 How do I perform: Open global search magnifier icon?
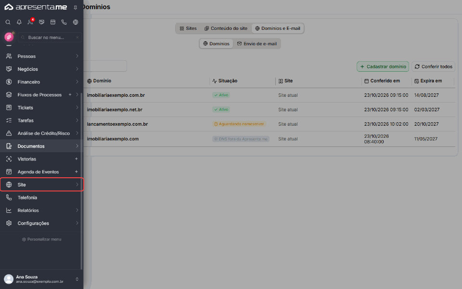point(8,22)
